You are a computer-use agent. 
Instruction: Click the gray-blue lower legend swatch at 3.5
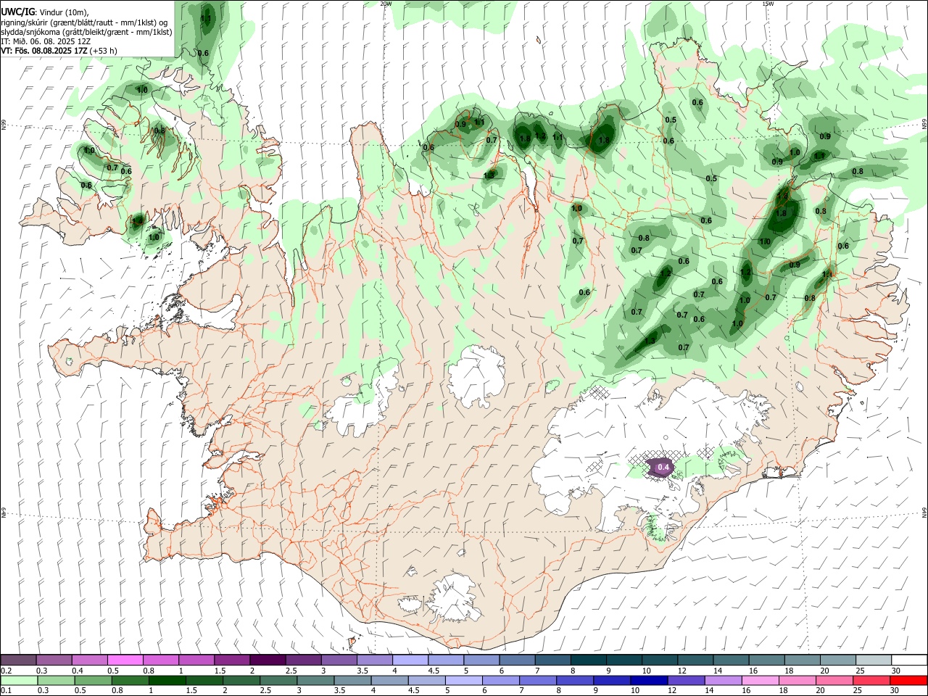352,680
